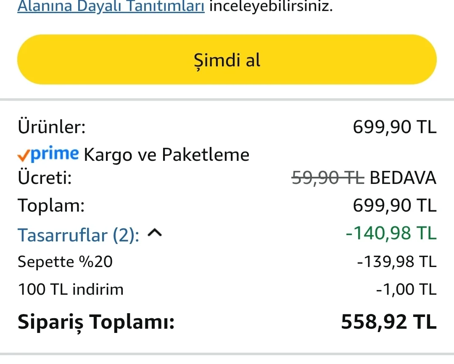Select the Toplam amount 699,90 TL

pos(394,206)
